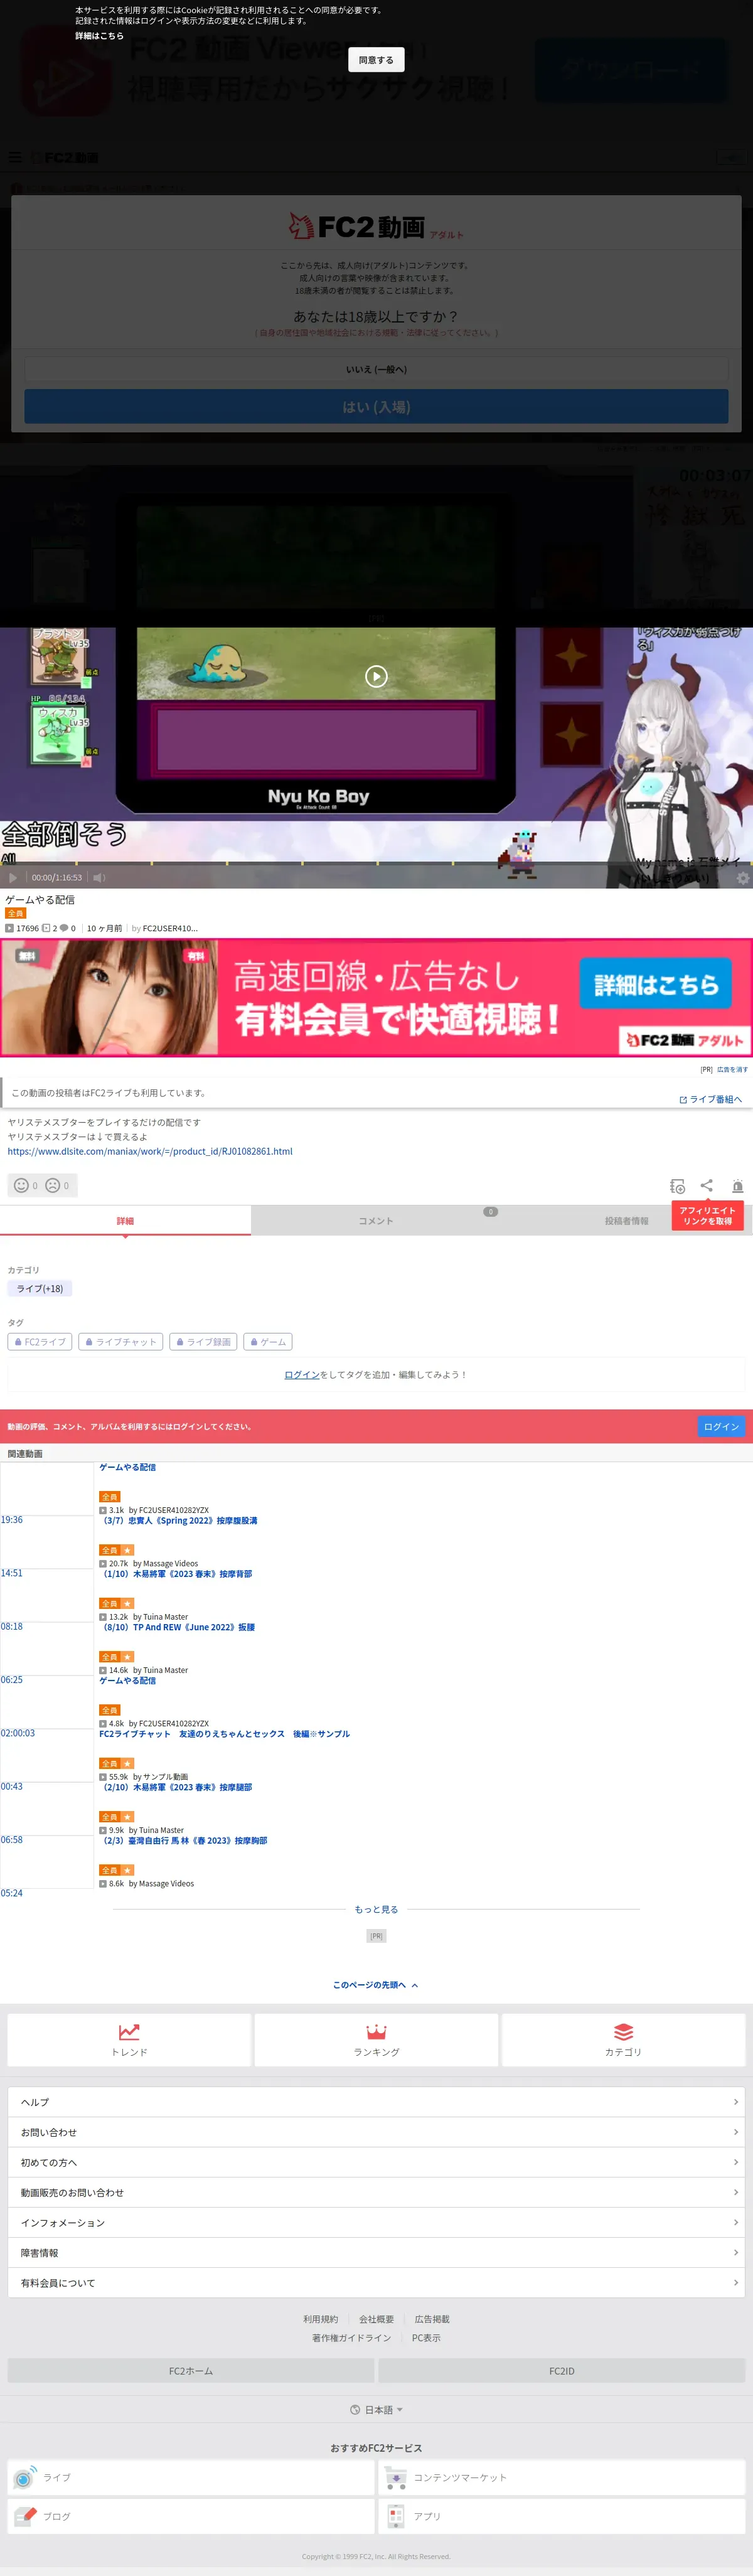
Task: Expand 動画販売のお問い合わせ row
Action: tap(376, 2192)
